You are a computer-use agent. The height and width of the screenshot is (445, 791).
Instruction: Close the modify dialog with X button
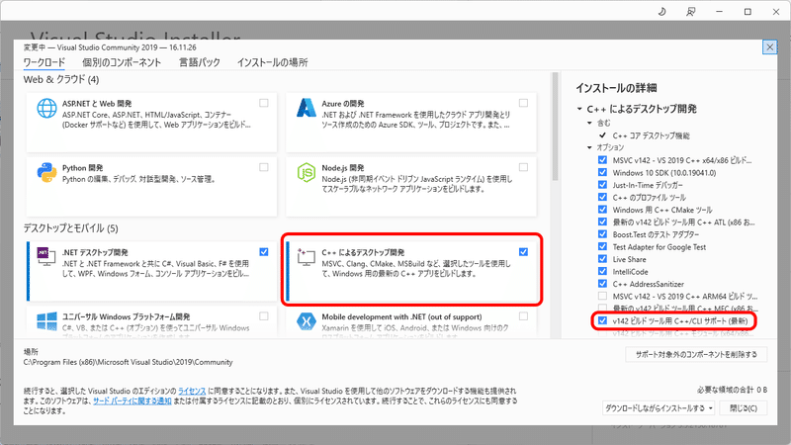pyautogui.click(x=769, y=46)
